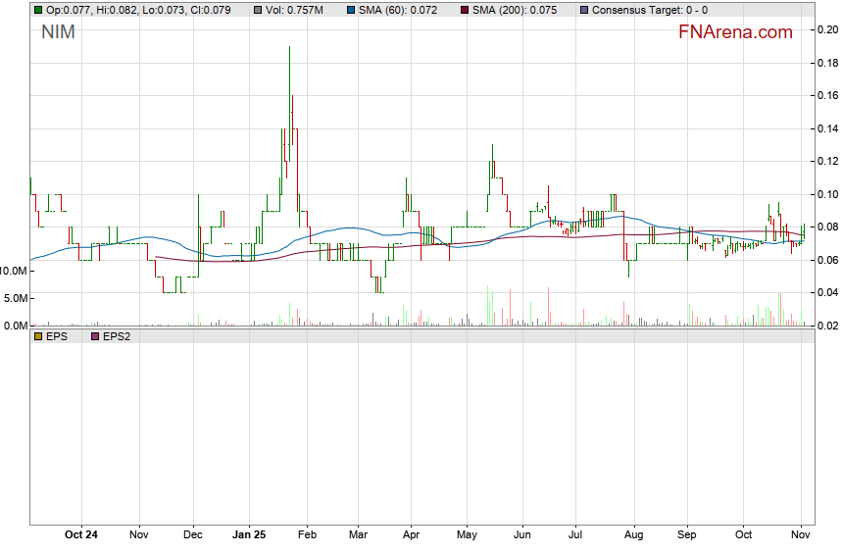Image resolution: width=842 pixels, height=555 pixels.
Task: Click the green OHLC legend swatch
Action: point(37,10)
